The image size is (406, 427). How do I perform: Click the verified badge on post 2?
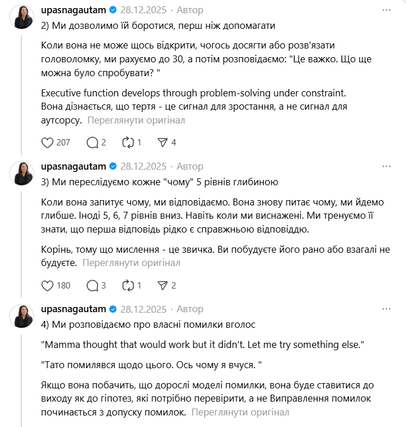pos(113,10)
